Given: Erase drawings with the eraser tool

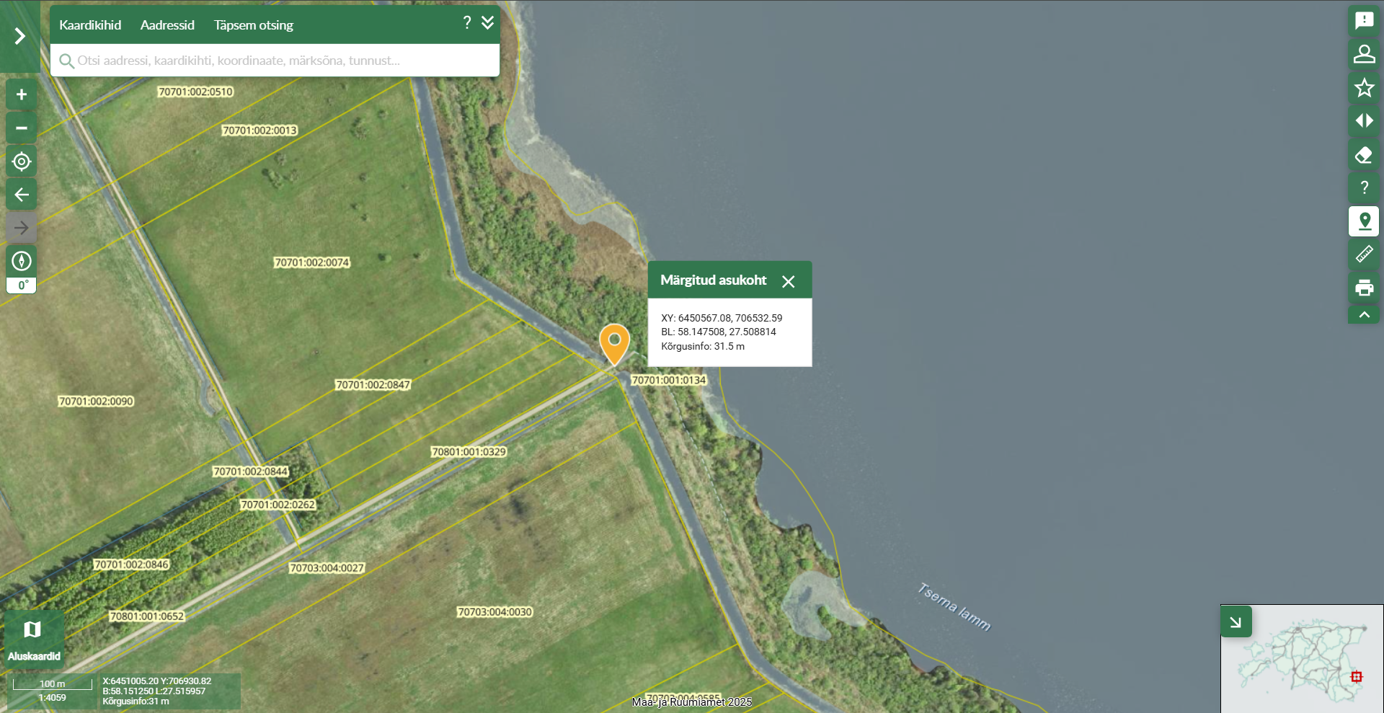Looking at the screenshot, I should pyautogui.click(x=1364, y=155).
